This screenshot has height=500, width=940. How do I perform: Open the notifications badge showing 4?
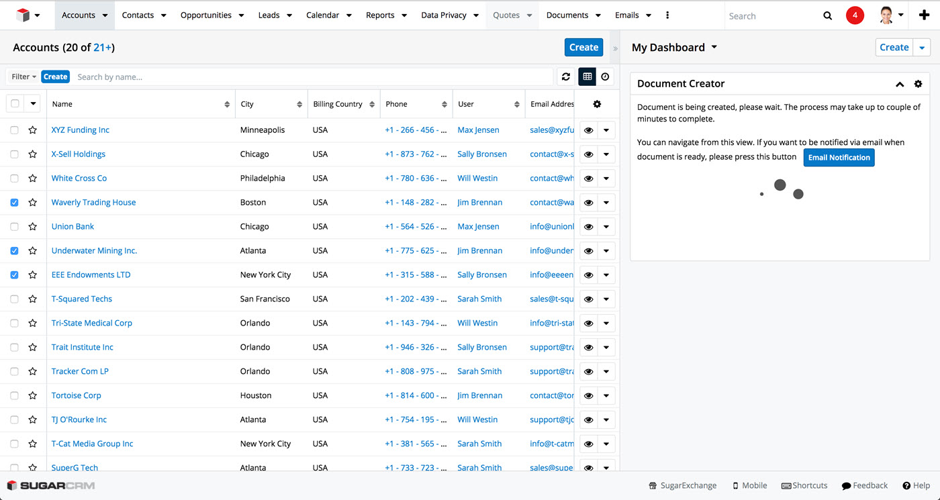click(855, 15)
